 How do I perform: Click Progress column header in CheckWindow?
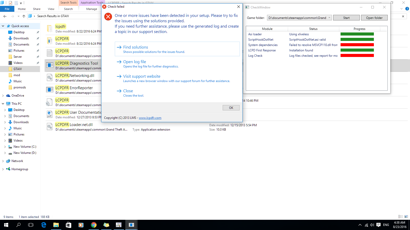tap(359, 29)
